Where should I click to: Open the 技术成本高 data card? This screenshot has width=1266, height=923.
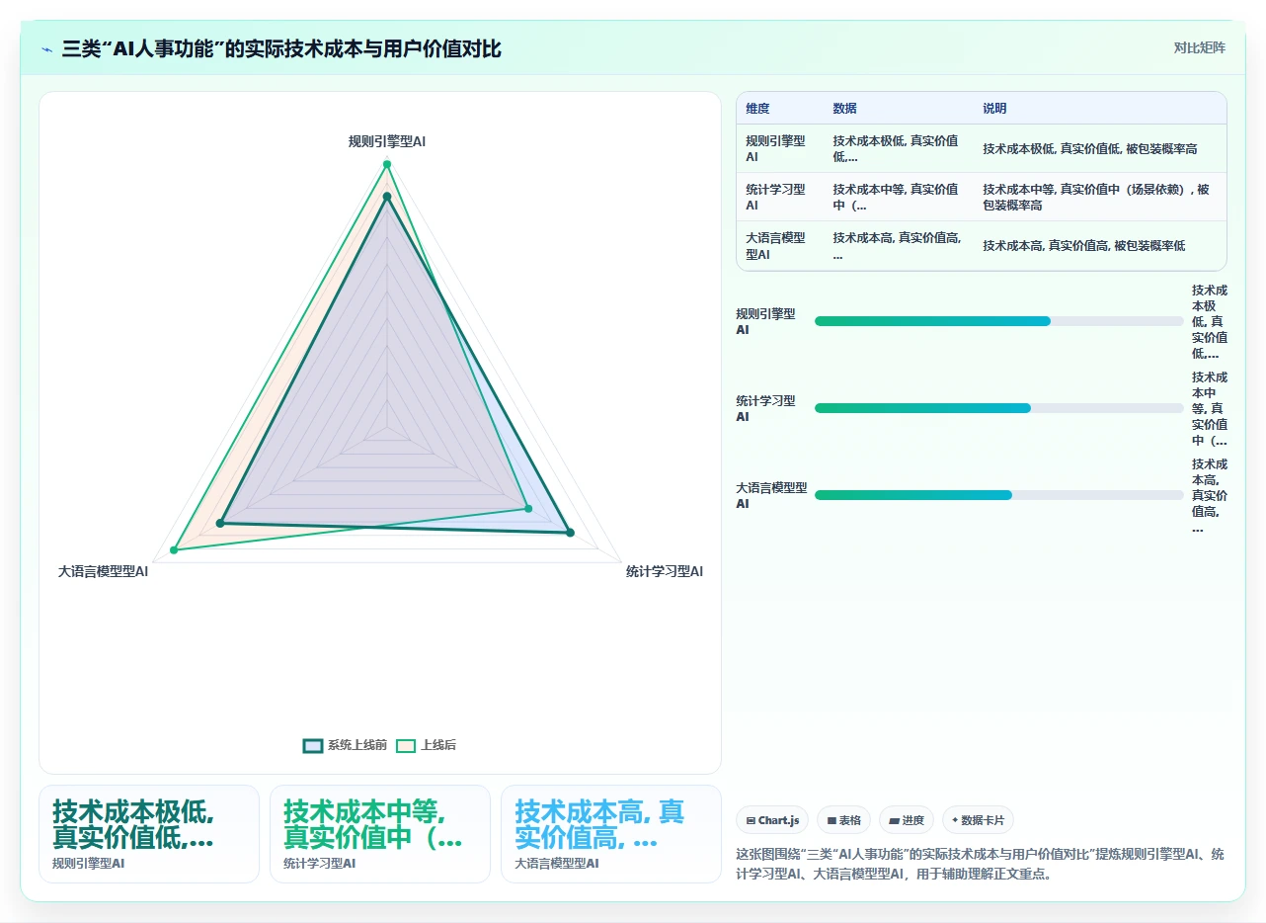(x=611, y=834)
